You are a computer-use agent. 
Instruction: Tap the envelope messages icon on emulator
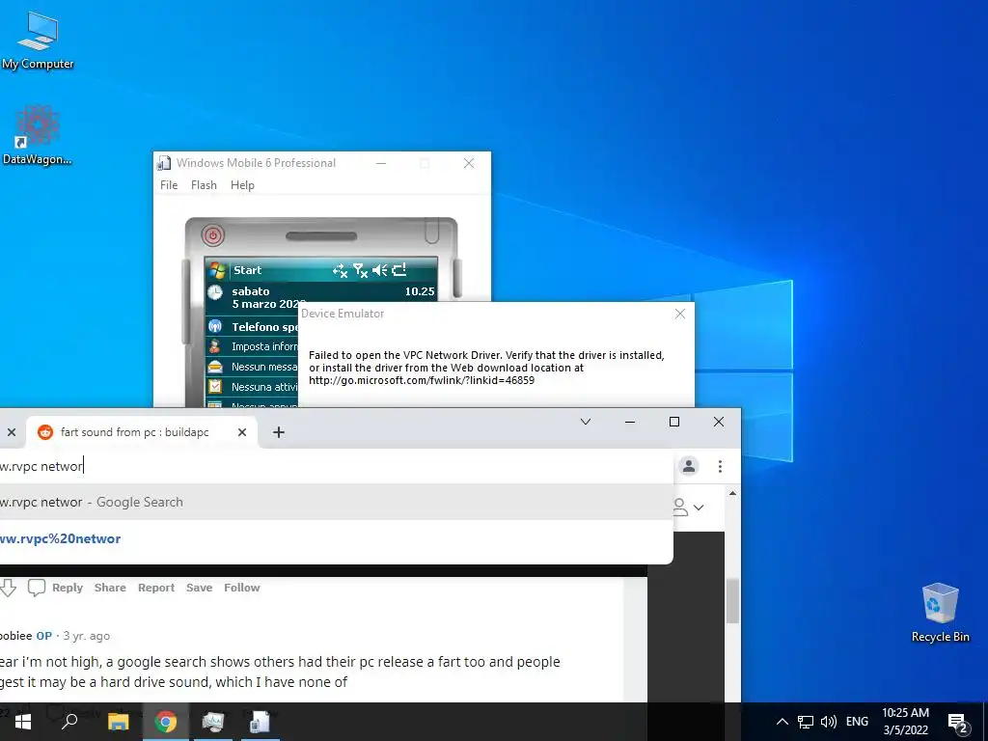point(215,367)
